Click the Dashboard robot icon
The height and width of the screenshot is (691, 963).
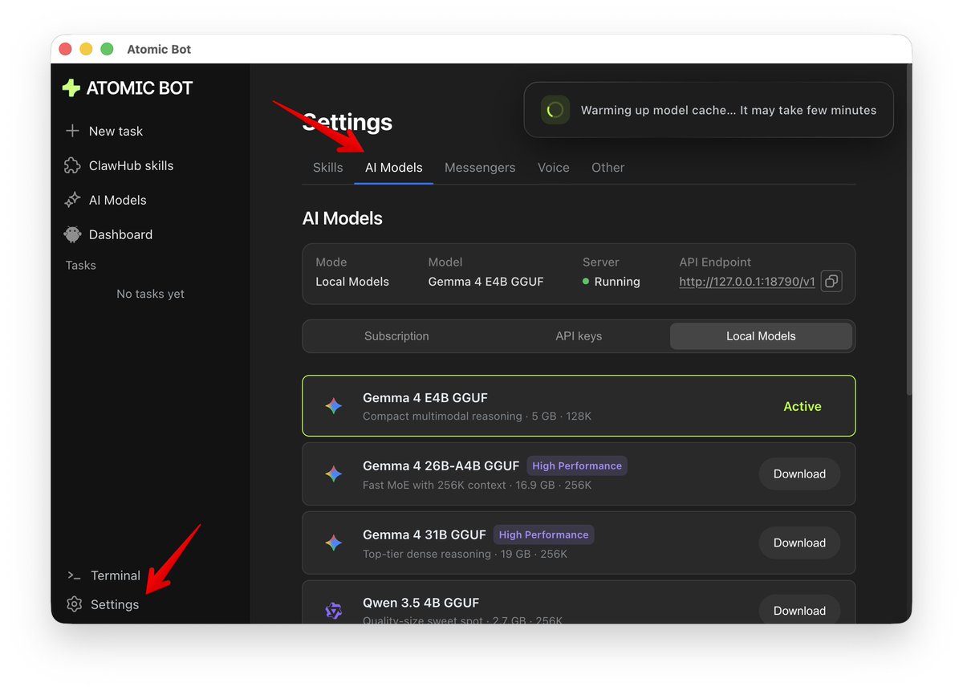(72, 234)
